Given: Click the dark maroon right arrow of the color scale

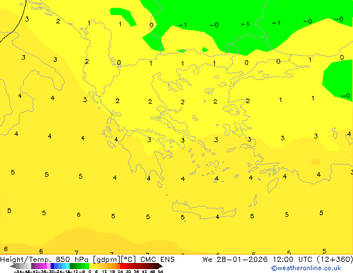Looking at the screenshot, I should [x=160, y=266].
